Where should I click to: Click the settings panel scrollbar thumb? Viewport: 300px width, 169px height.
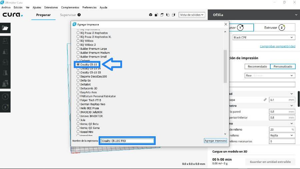pos(299,99)
